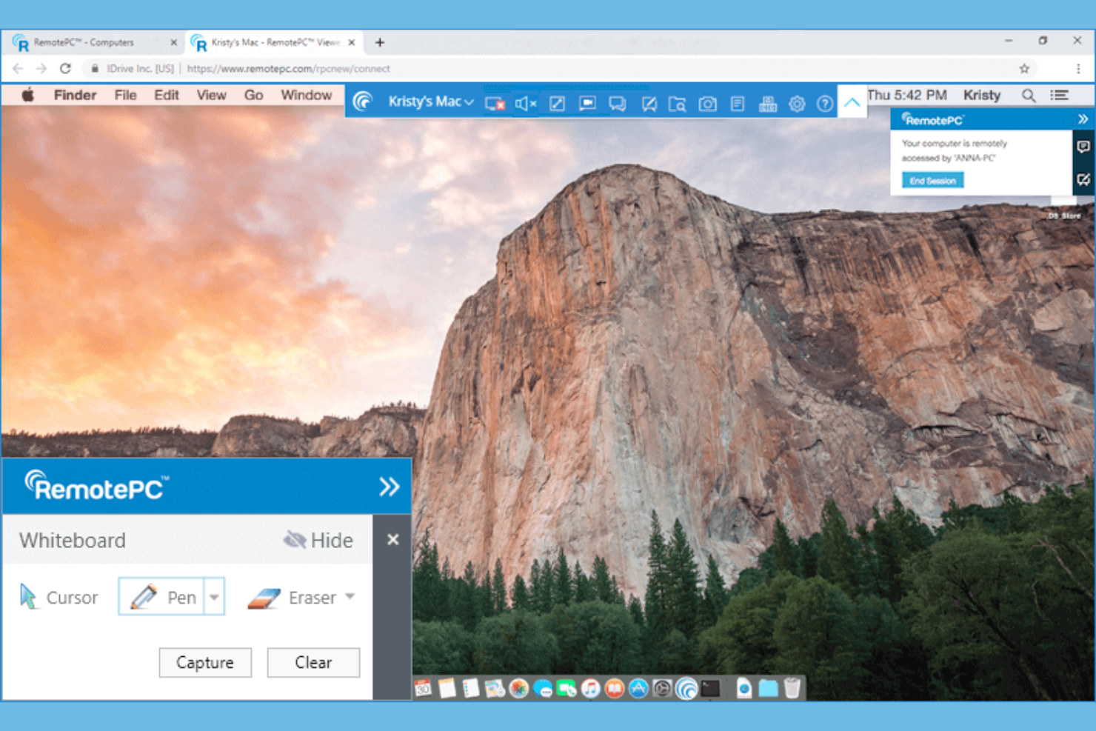Expand the Pen options dropdown arrow
1096x731 pixels.
[x=214, y=596]
